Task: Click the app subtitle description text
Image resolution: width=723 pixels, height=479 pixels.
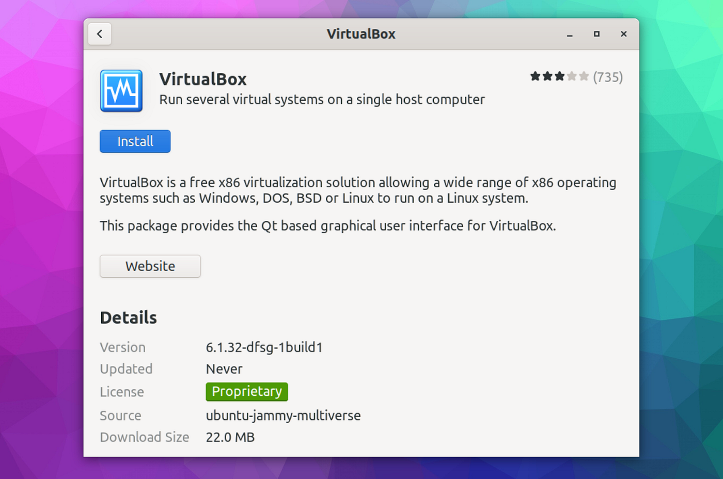Action: [x=321, y=99]
